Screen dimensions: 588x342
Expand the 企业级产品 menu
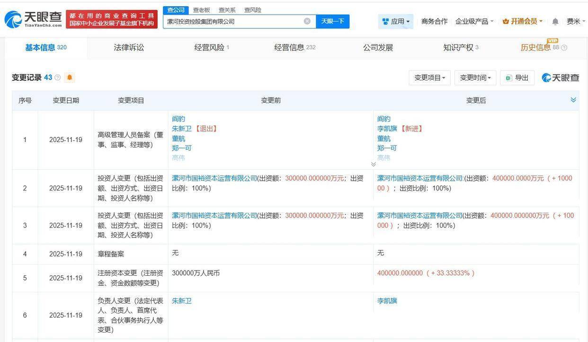click(x=474, y=21)
